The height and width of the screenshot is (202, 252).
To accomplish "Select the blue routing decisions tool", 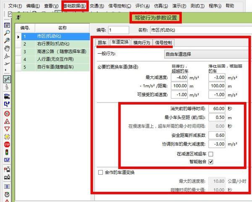I will [x=7, y=104].
